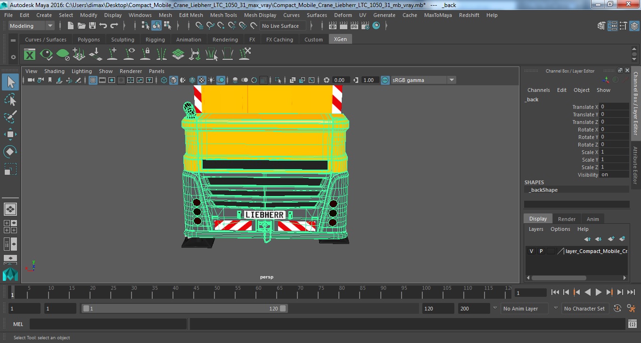Click the range slider bar
This screenshot has height=343, width=641.
pyautogui.click(x=184, y=309)
